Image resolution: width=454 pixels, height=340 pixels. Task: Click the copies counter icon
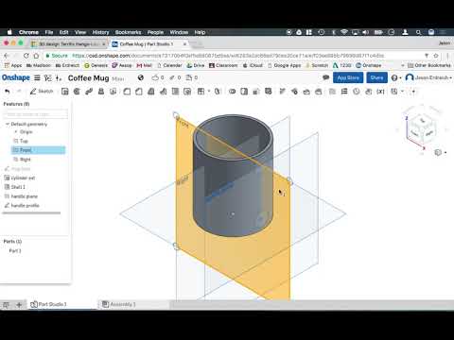(192, 77)
